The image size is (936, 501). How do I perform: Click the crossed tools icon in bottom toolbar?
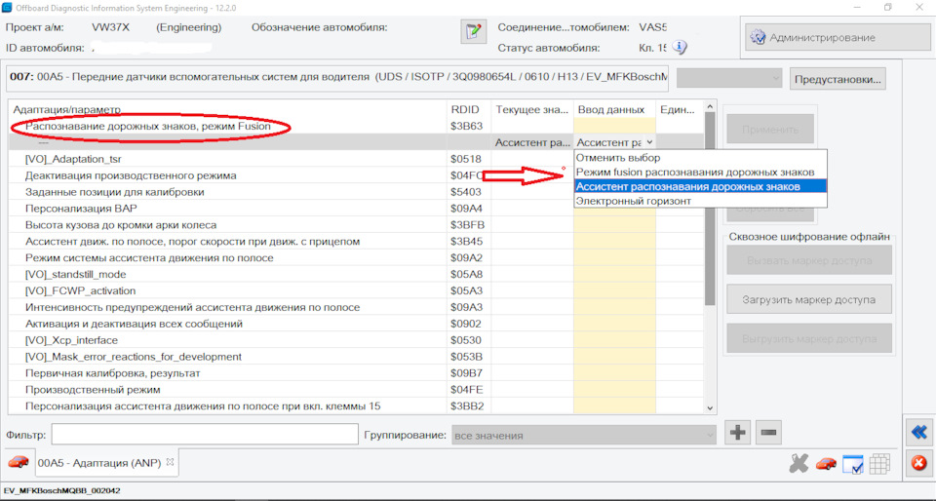click(x=799, y=463)
